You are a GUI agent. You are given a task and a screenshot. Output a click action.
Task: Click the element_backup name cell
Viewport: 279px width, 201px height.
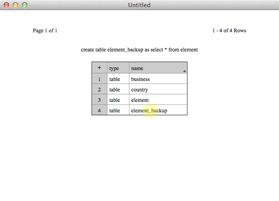click(158, 110)
